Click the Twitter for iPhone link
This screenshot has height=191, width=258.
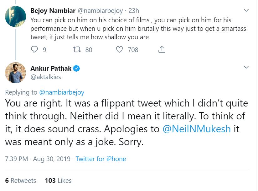[x=101, y=159]
